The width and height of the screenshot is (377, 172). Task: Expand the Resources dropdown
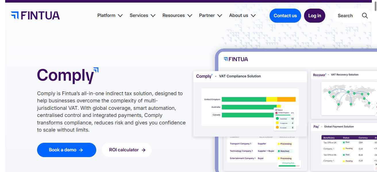pos(177,15)
